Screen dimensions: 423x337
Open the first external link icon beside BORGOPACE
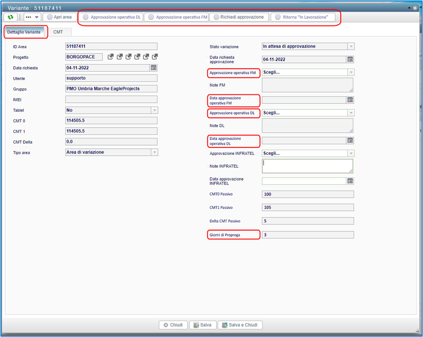tap(110, 57)
